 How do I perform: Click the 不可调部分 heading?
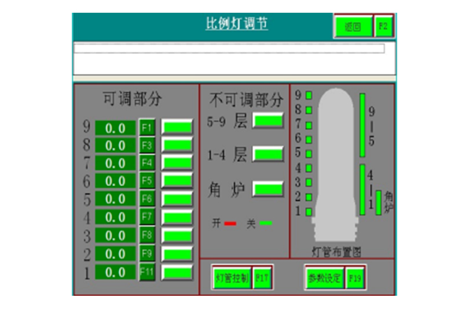246,99
